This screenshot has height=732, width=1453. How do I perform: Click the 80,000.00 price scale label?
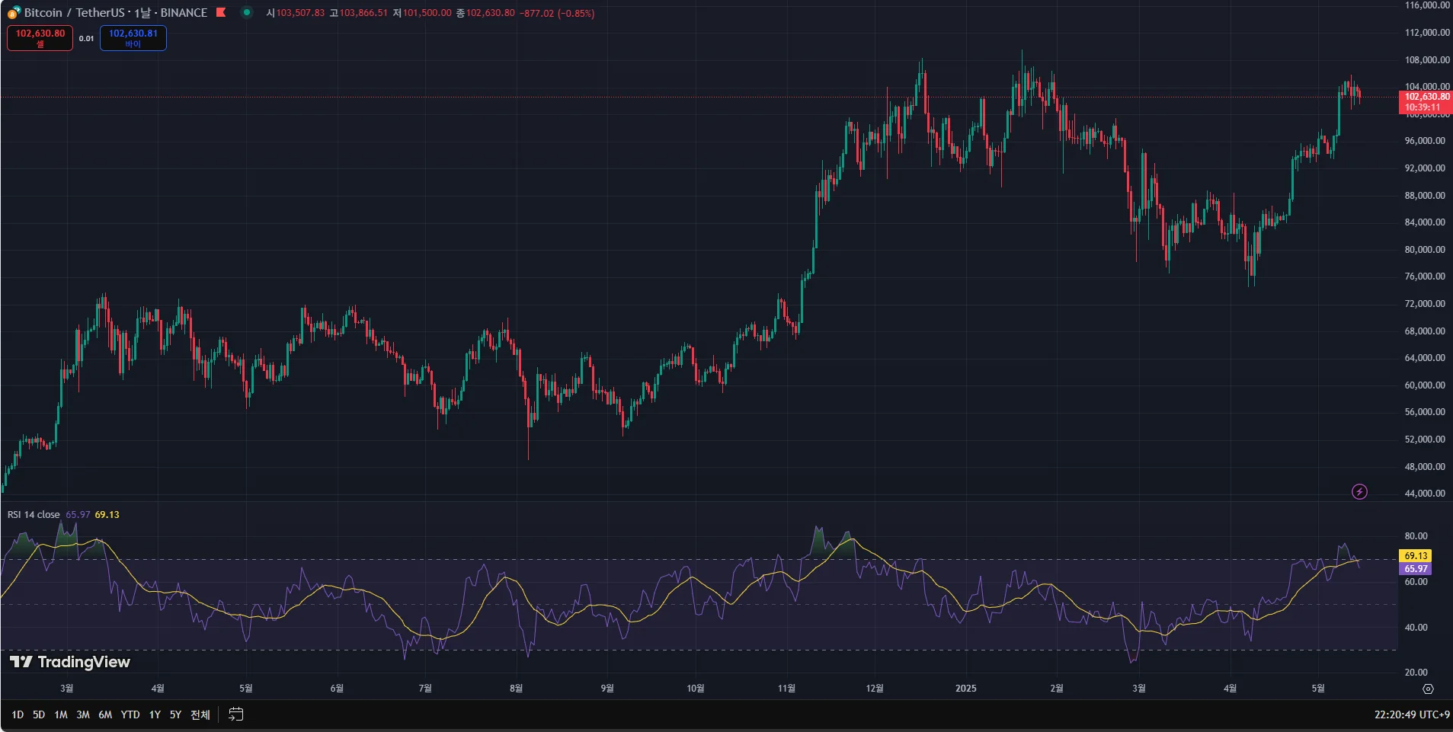pyautogui.click(x=1425, y=250)
